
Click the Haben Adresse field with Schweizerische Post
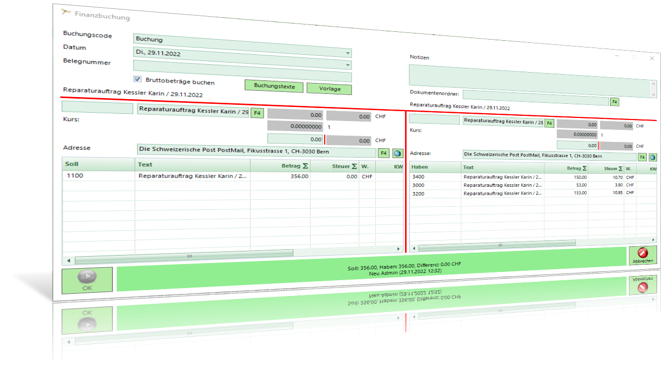click(549, 156)
